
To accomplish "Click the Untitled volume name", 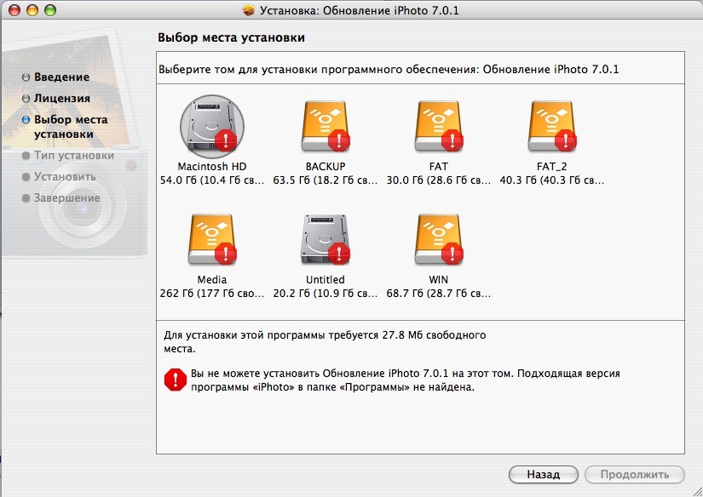I will point(325,280).
